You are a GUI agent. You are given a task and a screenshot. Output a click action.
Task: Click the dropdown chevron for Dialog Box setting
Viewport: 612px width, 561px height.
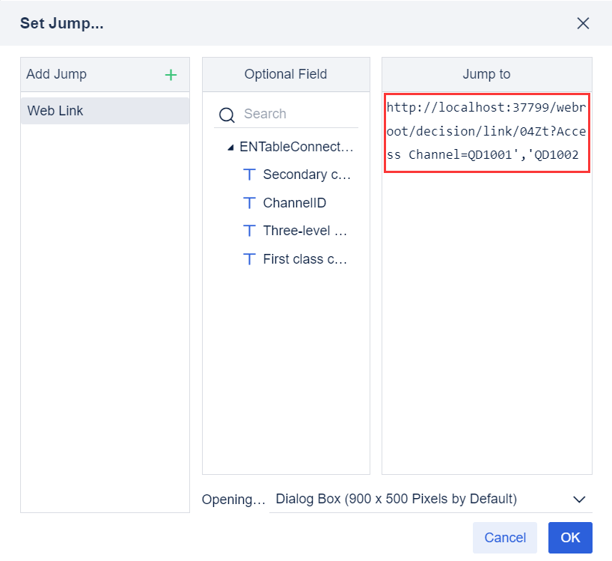[x=578, y=499]
